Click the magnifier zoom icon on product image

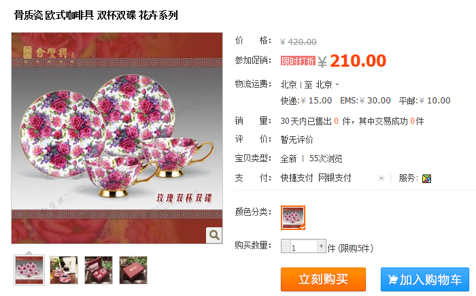point(214,235)
